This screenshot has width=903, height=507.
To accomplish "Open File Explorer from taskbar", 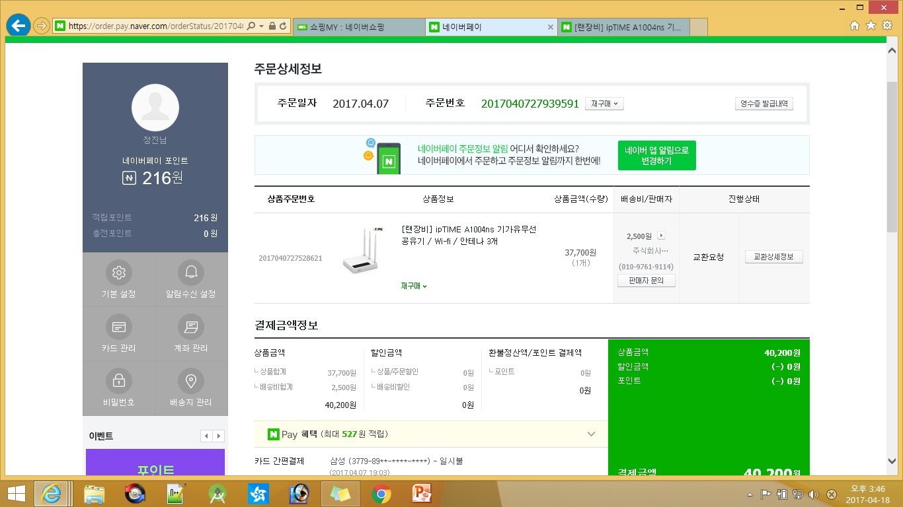I will pos(95,493).
